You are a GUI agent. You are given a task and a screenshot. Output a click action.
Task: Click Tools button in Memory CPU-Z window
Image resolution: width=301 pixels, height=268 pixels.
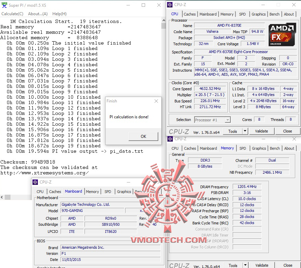[x=233, y=266]
